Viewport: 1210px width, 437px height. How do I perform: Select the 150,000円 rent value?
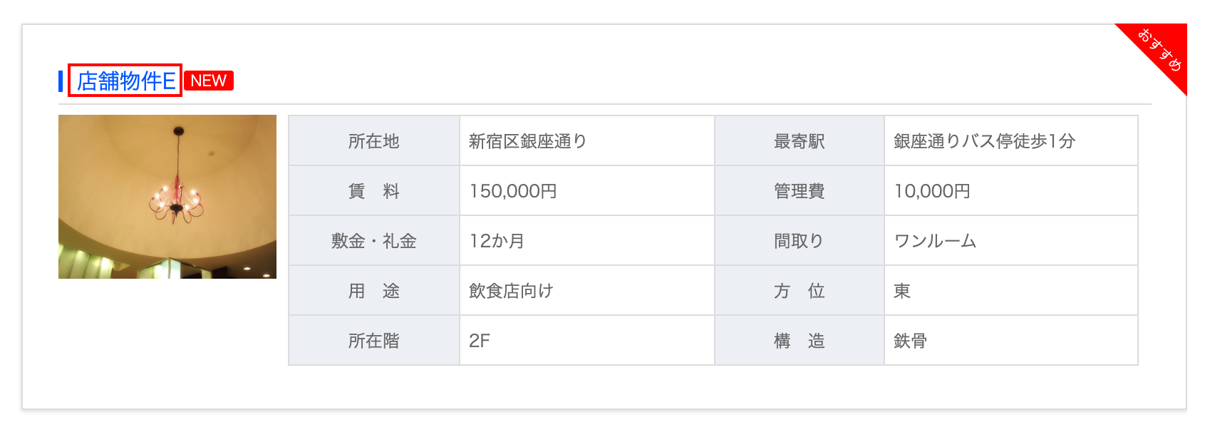tap(513, 191)
